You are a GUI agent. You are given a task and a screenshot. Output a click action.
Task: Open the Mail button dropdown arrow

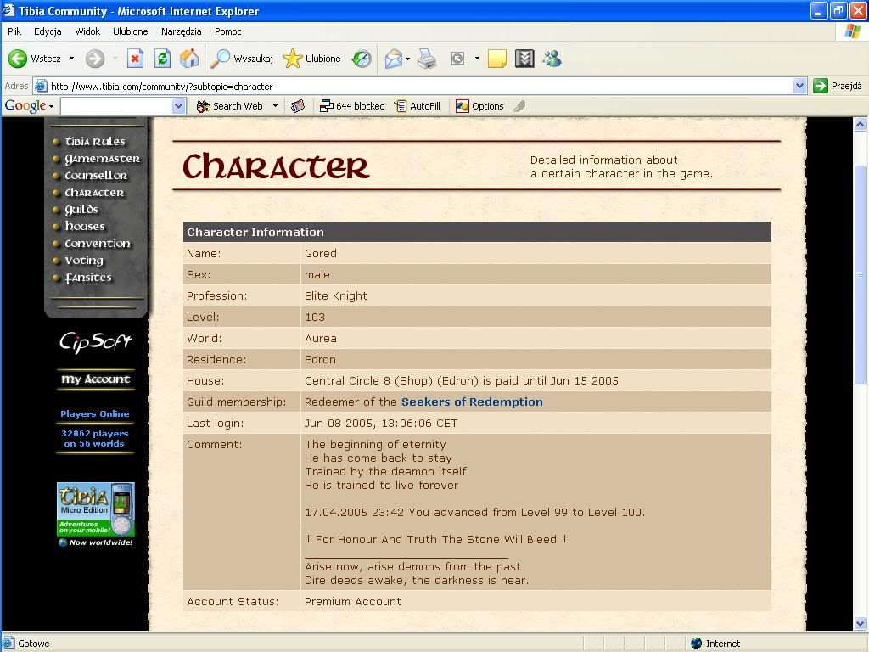pyautogui.click(x=408, y=59)
